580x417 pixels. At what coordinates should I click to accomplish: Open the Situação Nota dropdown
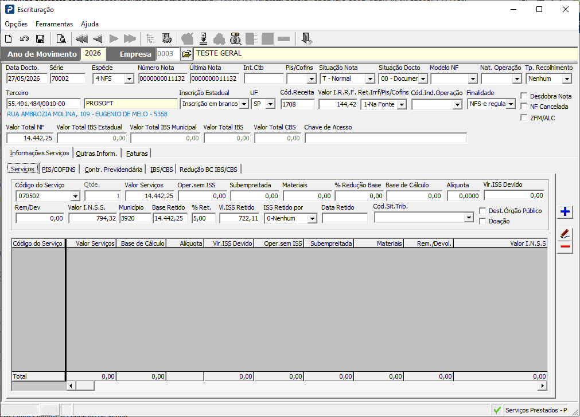370,78
